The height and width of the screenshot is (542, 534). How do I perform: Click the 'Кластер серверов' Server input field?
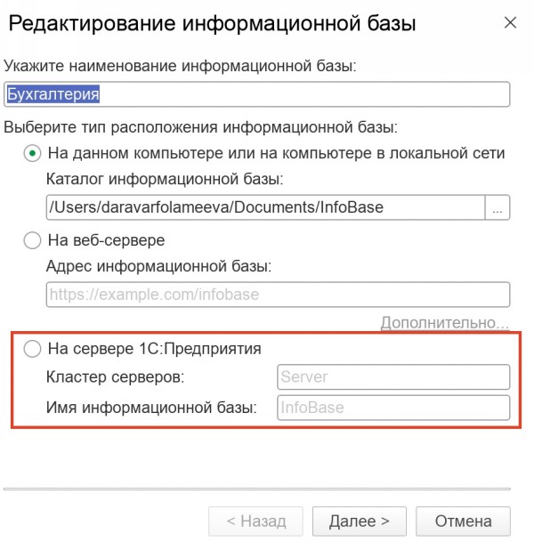click(x=392, y=376)
